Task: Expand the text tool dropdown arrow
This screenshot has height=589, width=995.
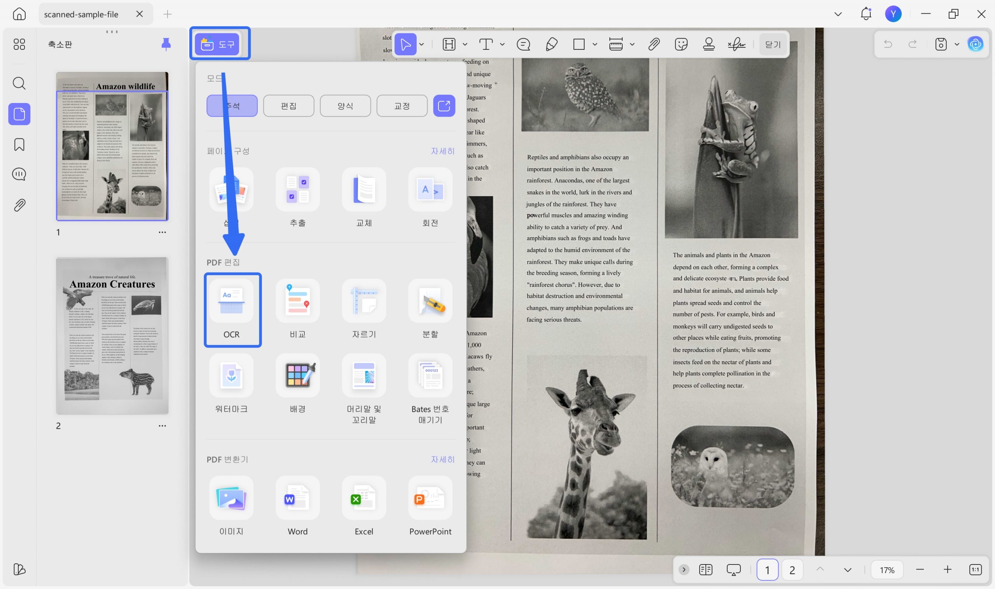Action: click(x=502, y=44)
